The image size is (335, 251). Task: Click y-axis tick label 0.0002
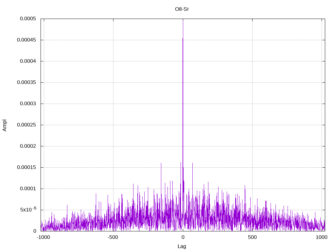(28, 146)
